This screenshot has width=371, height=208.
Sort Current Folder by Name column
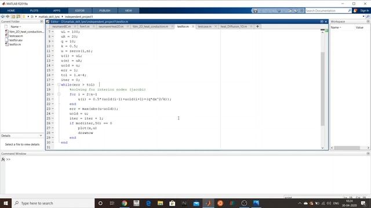pos(16,27)
